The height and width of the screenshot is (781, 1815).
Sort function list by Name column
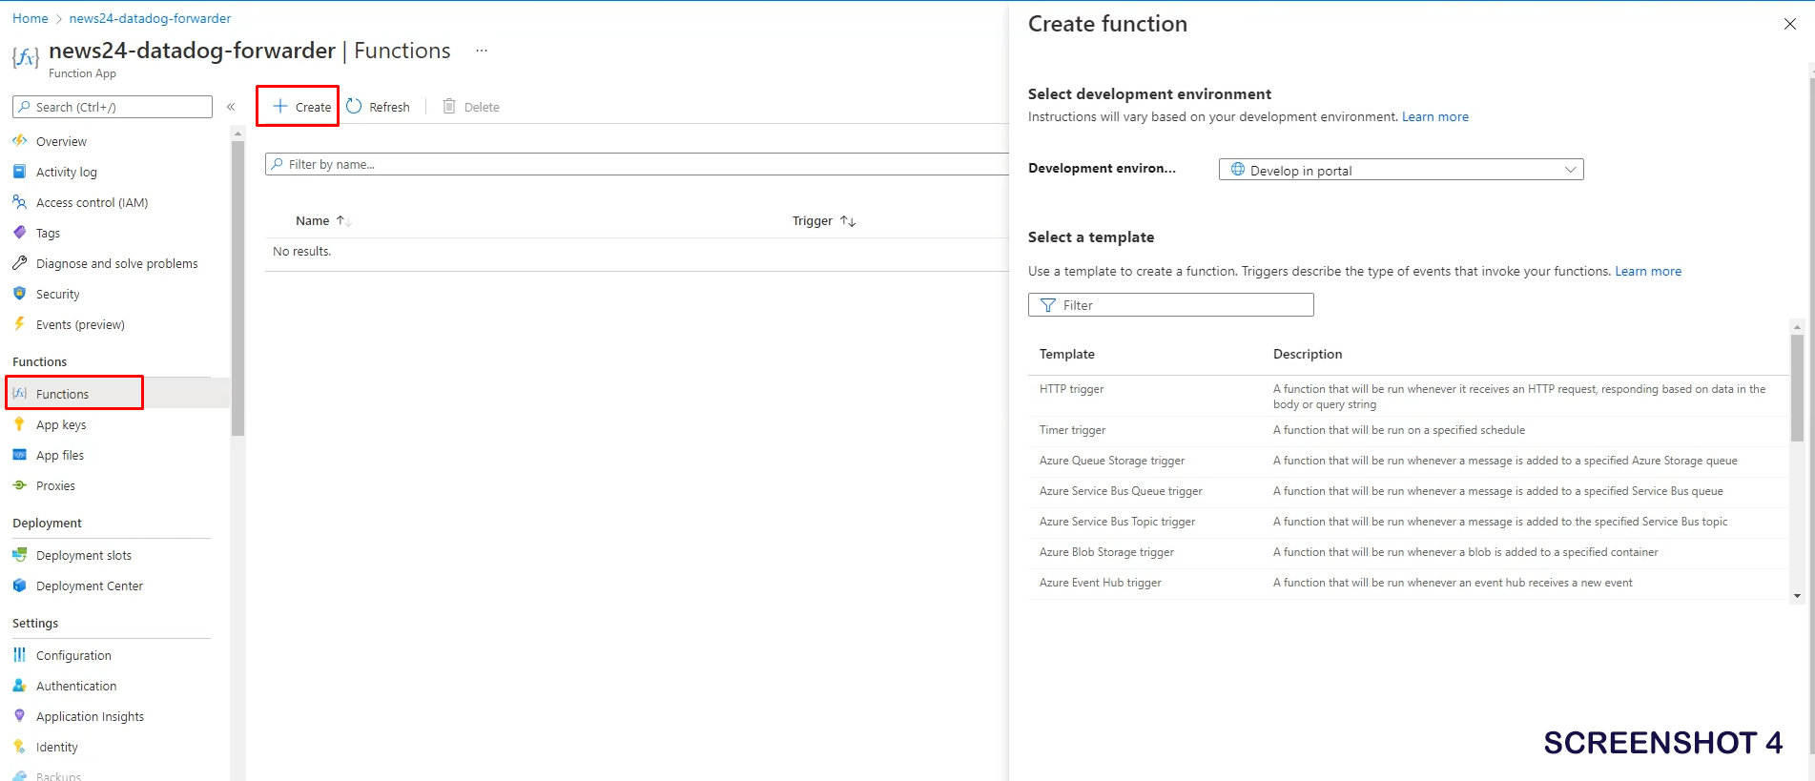[313, 221]
